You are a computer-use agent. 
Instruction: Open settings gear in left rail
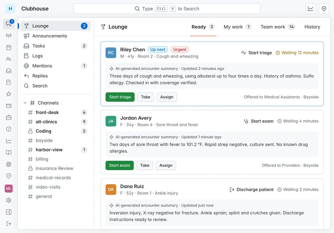click(x=9, y=200)
